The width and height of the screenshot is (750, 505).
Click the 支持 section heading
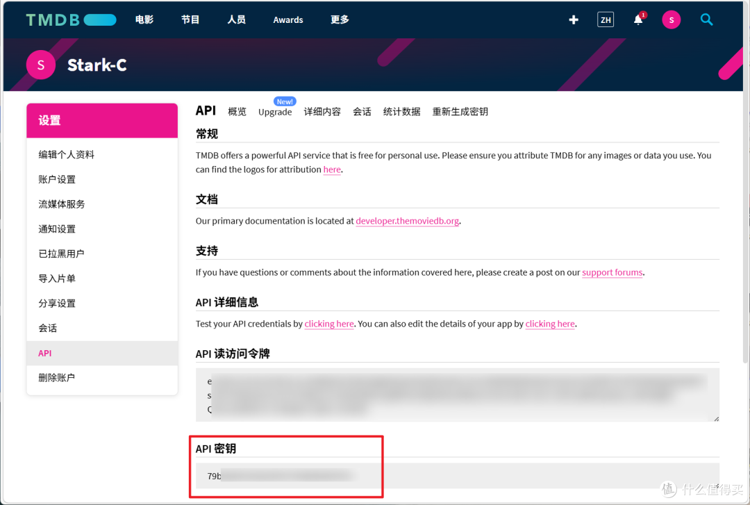[207, 251]
